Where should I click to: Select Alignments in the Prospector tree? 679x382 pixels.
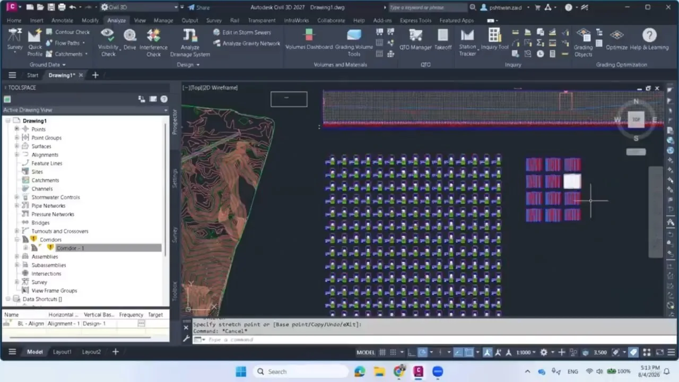click(x=45, y=154)
